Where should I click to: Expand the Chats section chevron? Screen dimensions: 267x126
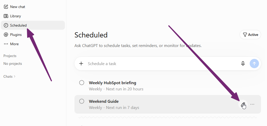point(15,76)
